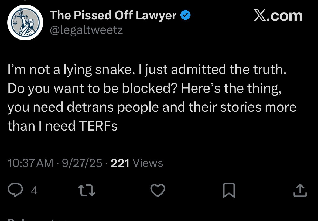Visit the @legaltweetz handle
Viewport: 318px width, 221px height.
click(x=86, y=30)
